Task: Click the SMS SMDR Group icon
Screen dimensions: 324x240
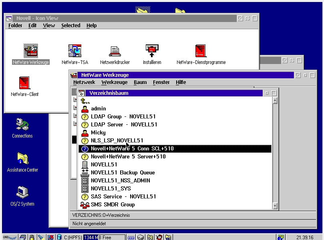Action: (85, 205)
